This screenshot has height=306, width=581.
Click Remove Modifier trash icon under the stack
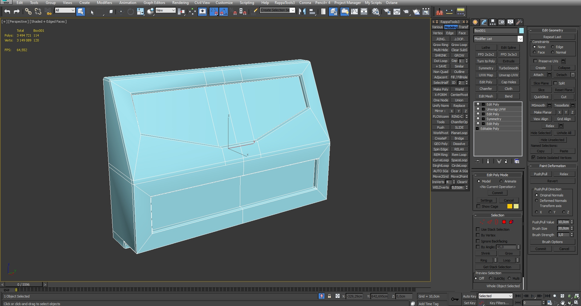coord(506,161)
